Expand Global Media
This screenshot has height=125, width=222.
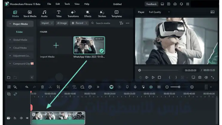[x=10, y=40]
